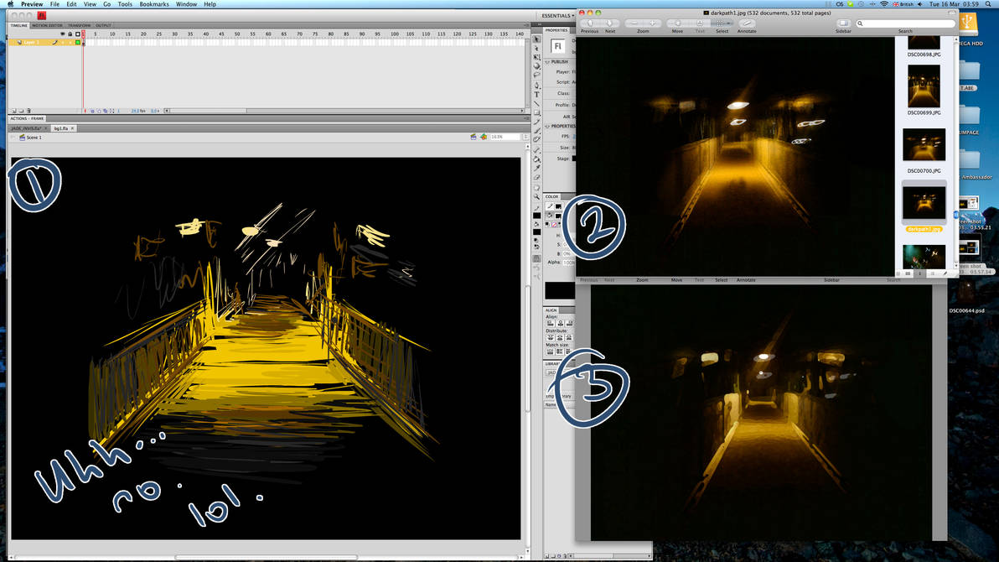The image size is (999, 562).
Task: Select the Pen tool in Flash toolbar
Action: tap(537, 86)
